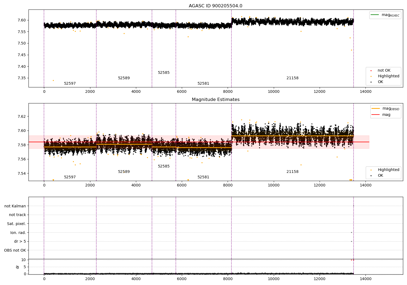Click the 7.58 tick on Magnitude Estimates axis
This screenshot has height=285, width=407.
pyautogui.click(x=22, y=145)
